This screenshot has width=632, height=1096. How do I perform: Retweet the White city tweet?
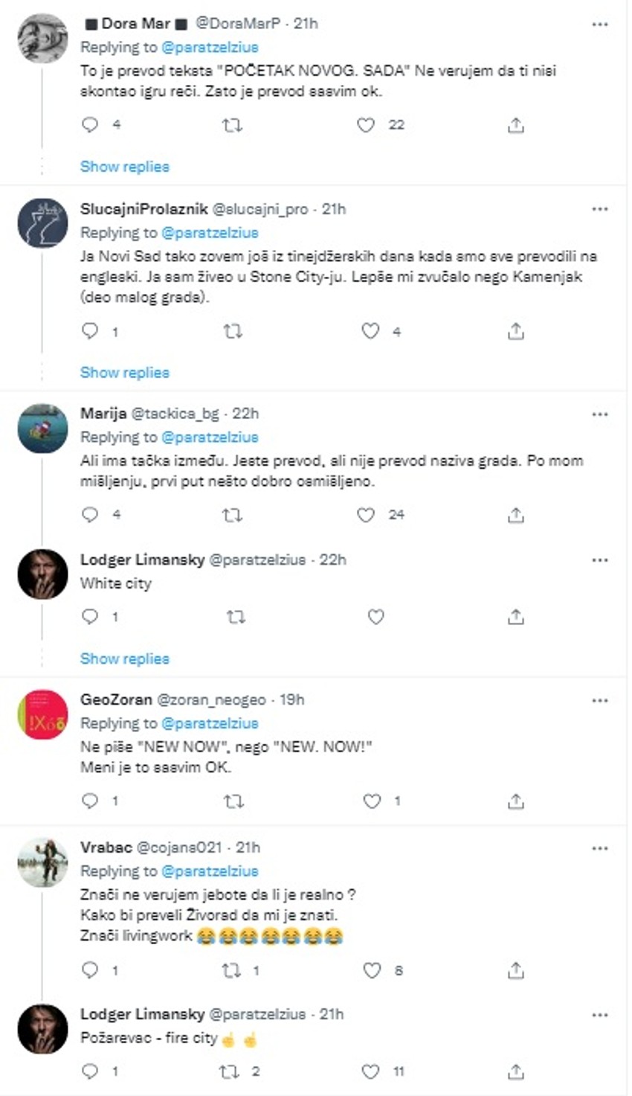point(235,617)
